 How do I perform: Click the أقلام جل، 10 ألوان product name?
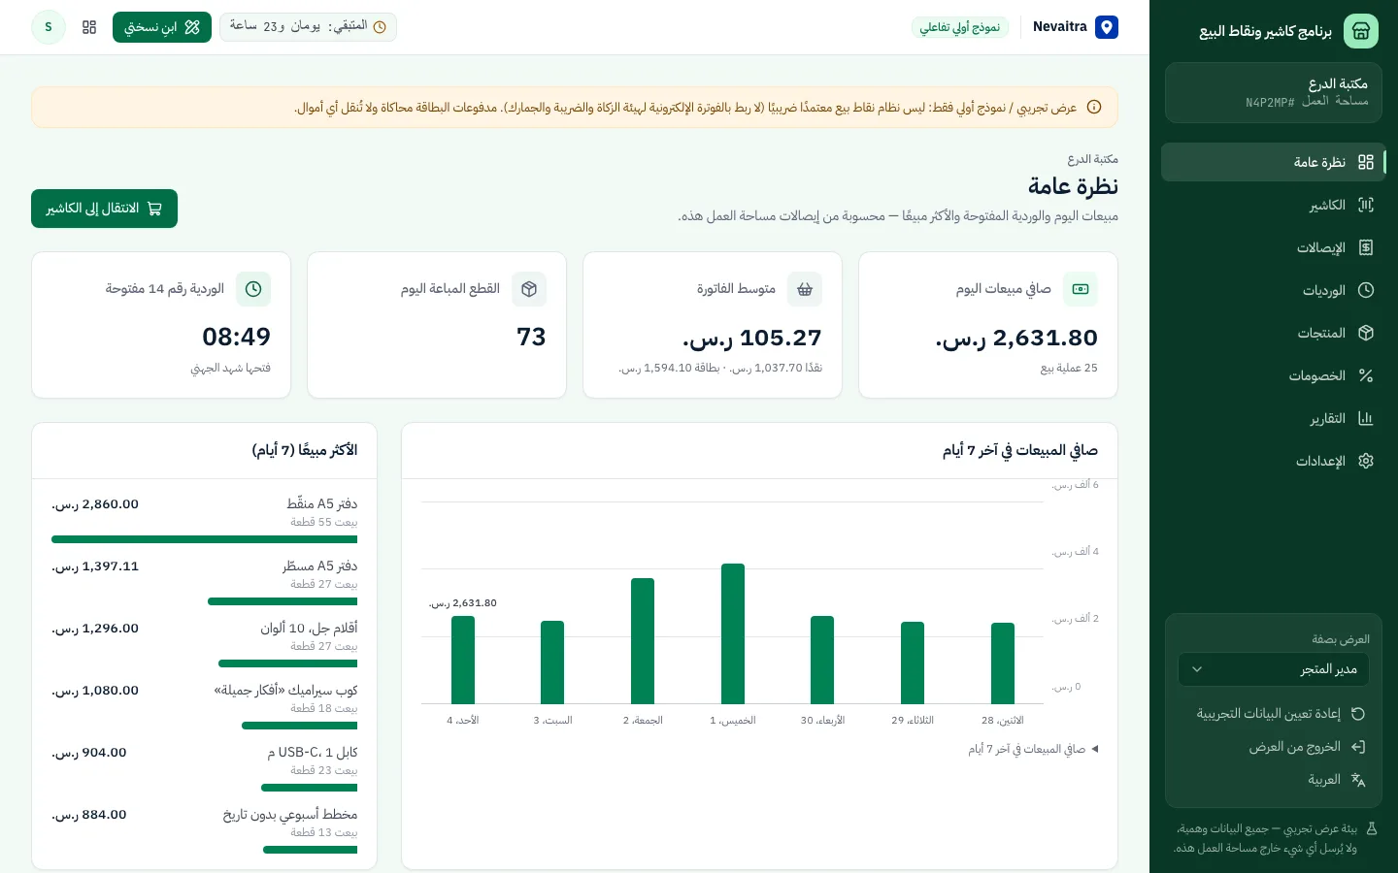[x=309, y=628]
